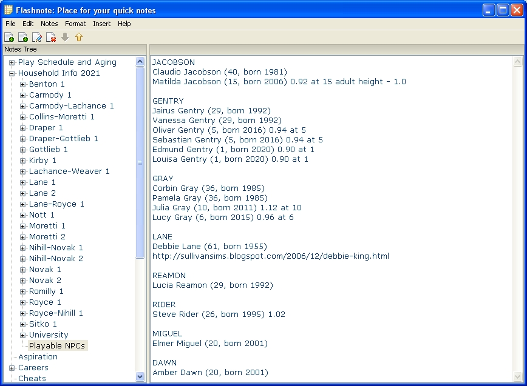Expand the Carmody-Lachance 1 node
Viewport: 527px width, 386px height.
pos(22,106)
